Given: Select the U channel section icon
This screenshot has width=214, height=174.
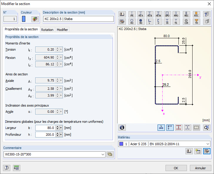Looking at the screenshot, I should click(x=158, y=21).
